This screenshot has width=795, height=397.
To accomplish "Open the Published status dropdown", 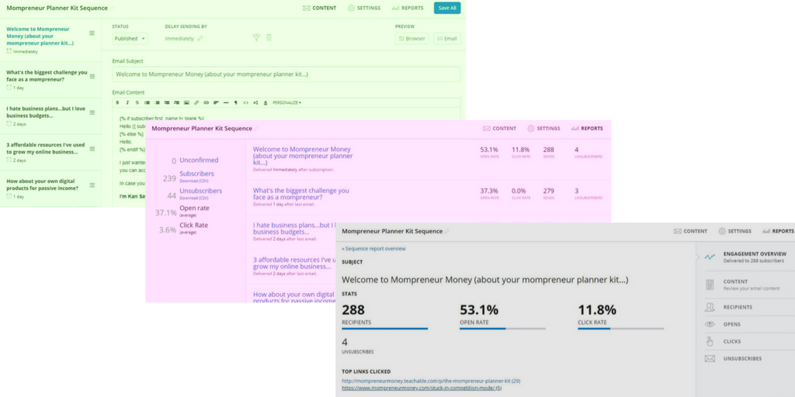I will 130,39.
